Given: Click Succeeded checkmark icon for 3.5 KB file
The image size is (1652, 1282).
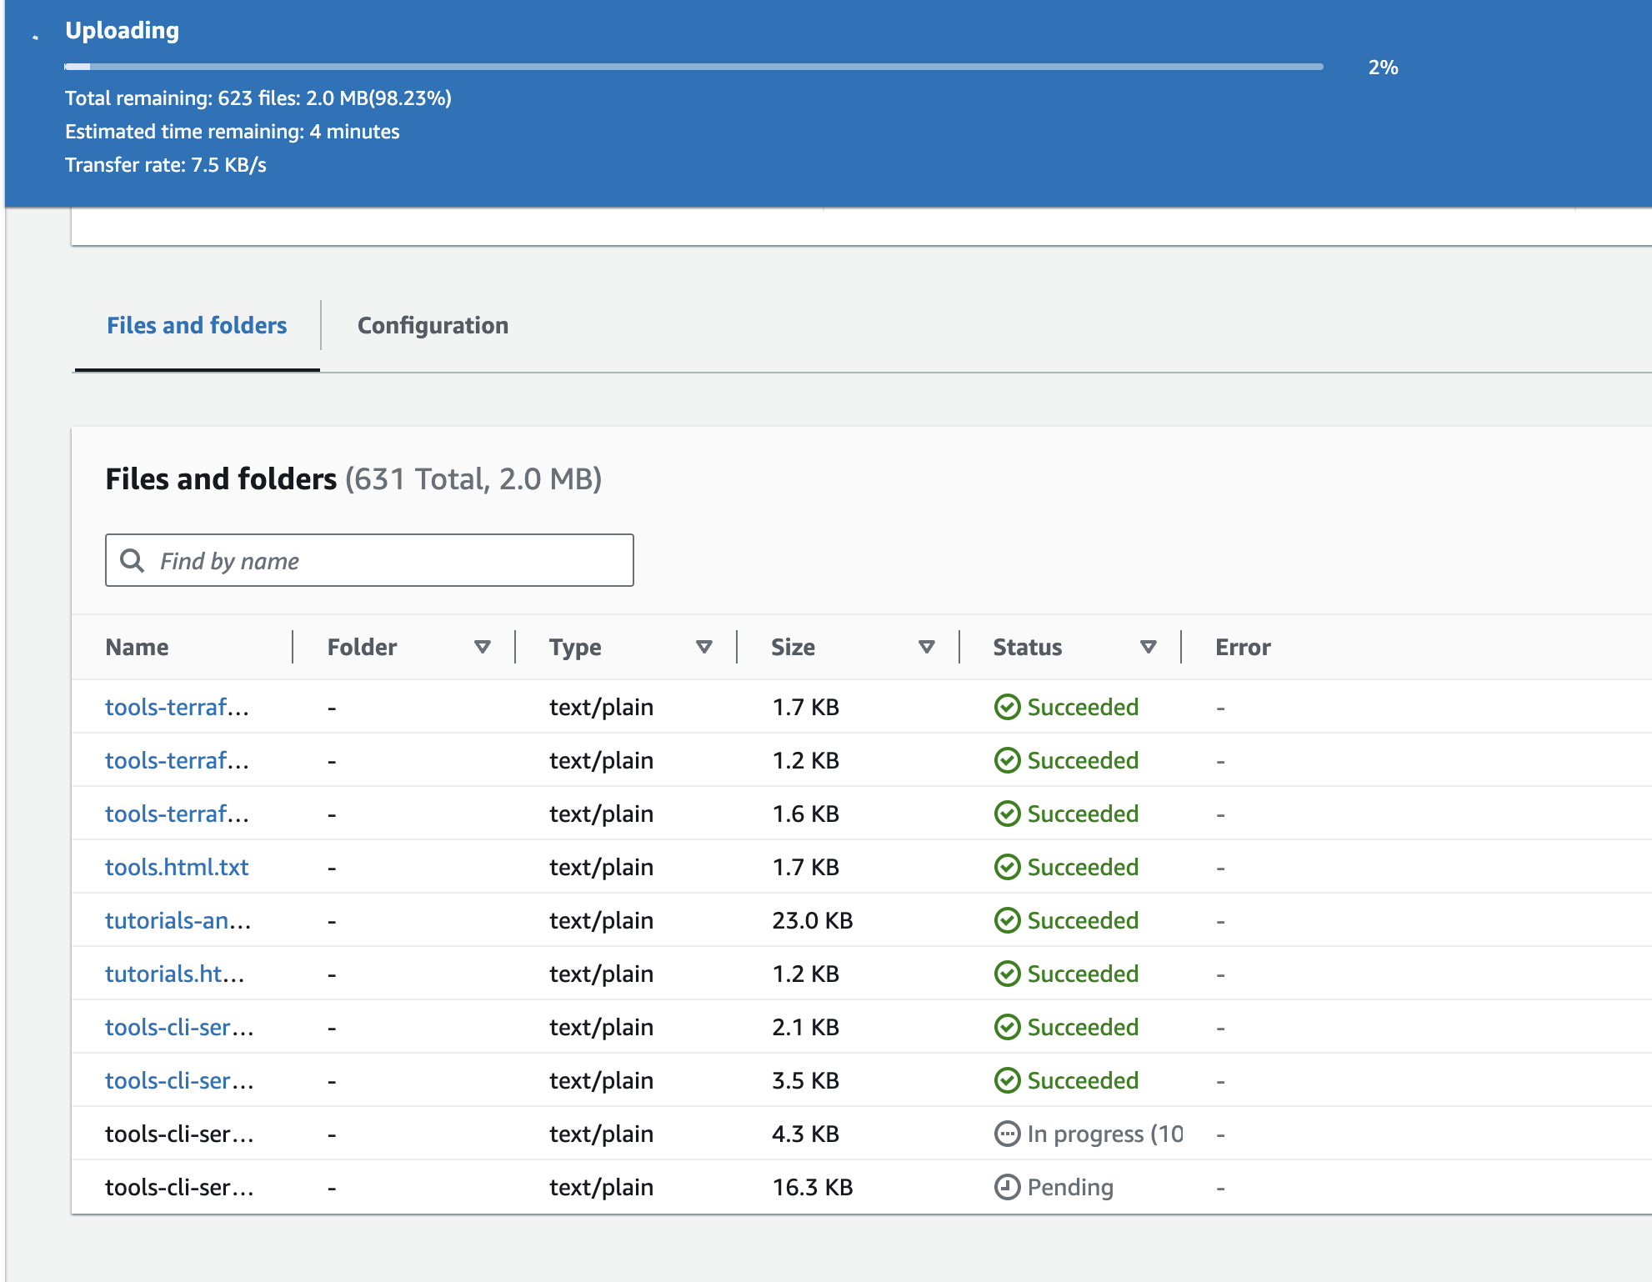Looking at the screenshot, I should [1007, 1080].
